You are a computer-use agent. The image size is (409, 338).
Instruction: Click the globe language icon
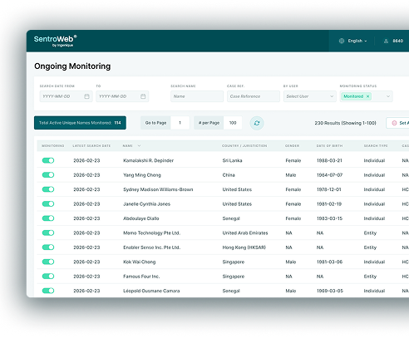(342, 41)
